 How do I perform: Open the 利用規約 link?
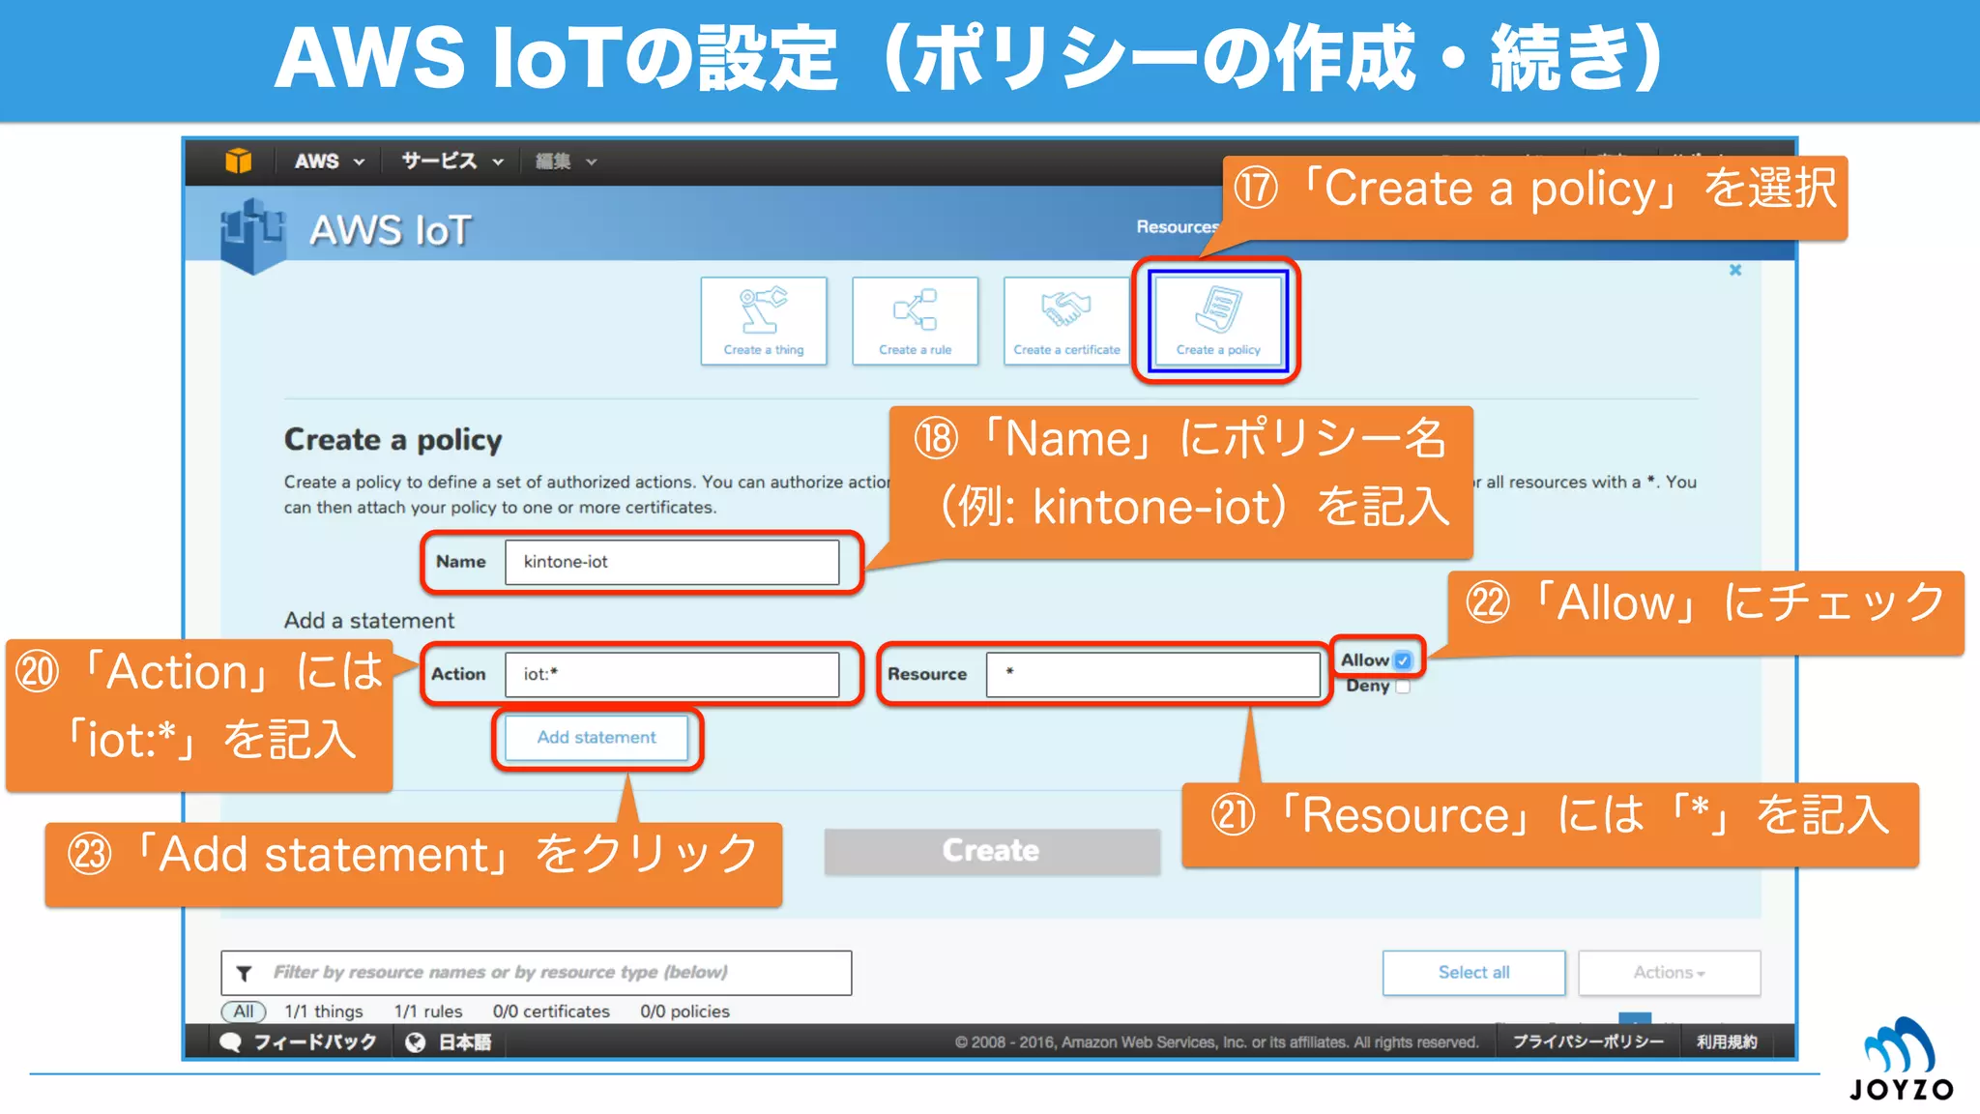point(1727,1041)
